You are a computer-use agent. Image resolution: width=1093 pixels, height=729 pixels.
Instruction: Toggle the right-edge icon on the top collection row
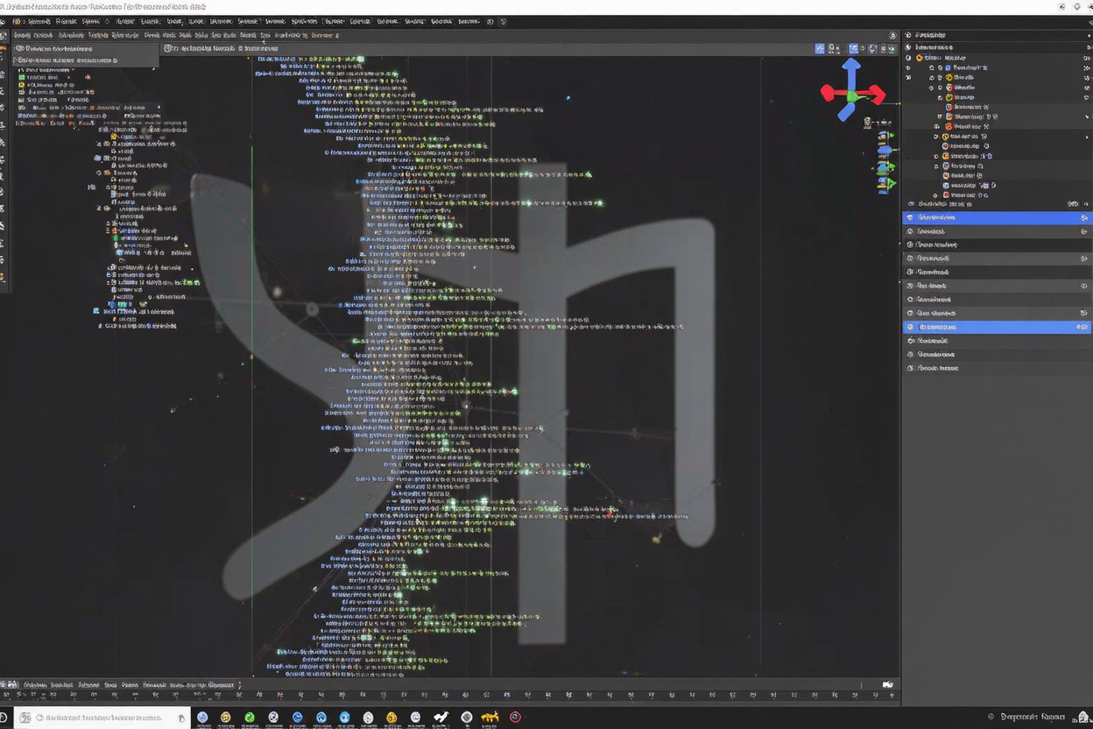click(x=1086, y=58)
